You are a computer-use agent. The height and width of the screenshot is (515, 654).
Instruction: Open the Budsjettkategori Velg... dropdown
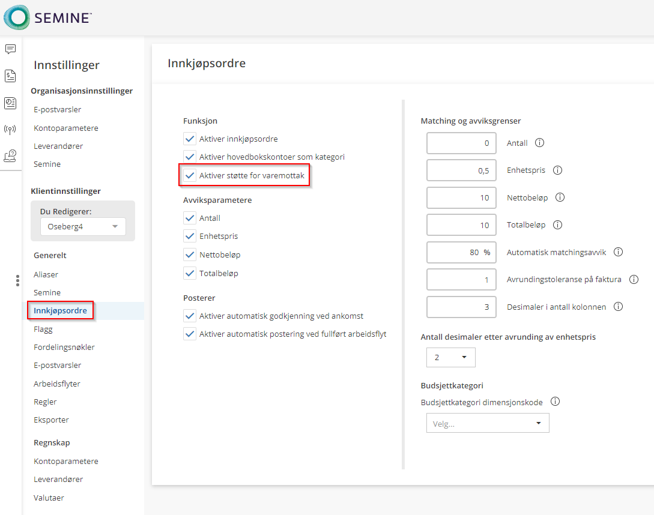487,423
